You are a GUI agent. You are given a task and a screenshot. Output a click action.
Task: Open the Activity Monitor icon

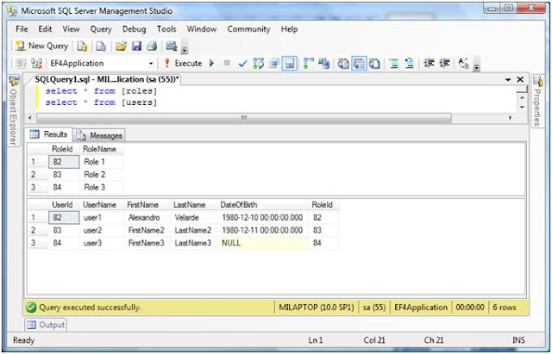click(x=172, y=46)
